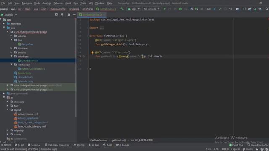269x151 pixels.
Task: Start debugging with the green bug icon
Action: 180,9
